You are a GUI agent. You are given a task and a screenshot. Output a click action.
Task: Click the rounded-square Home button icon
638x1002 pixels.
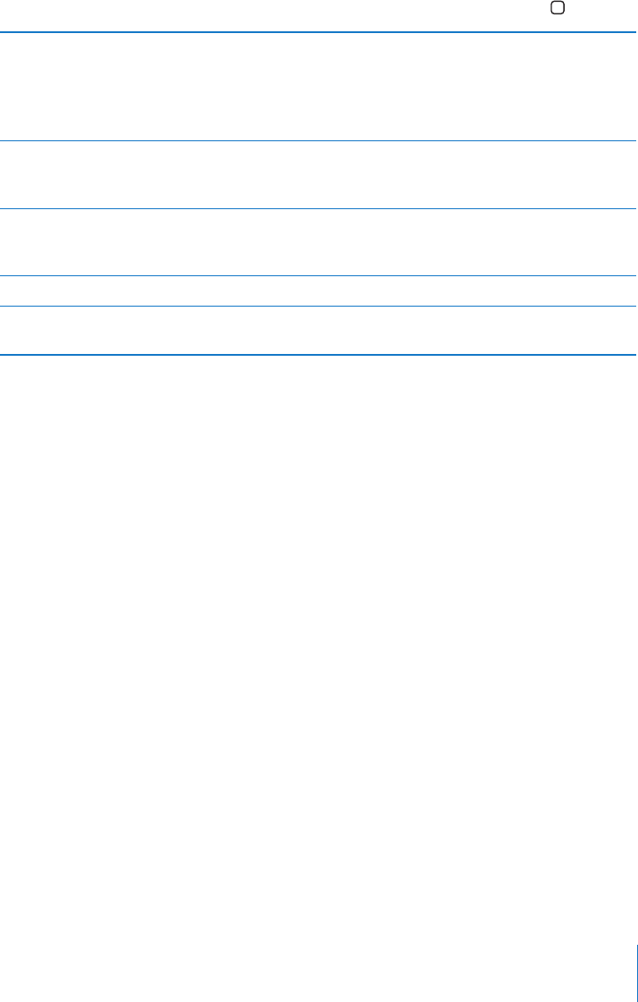[x=557, y=9]
